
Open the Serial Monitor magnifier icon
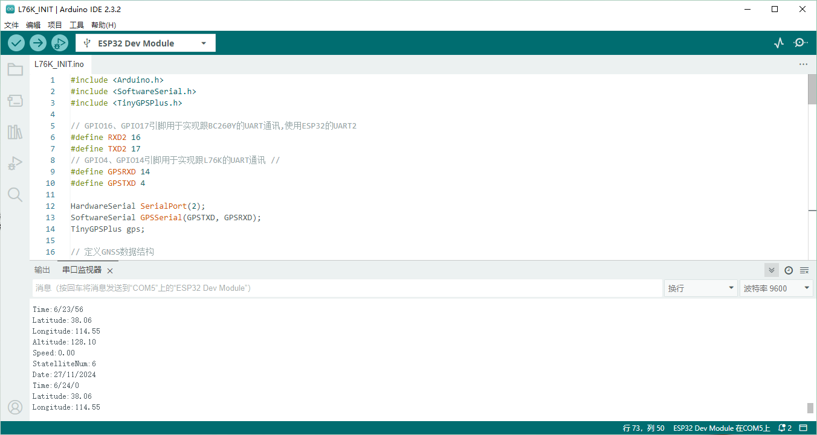click(x=801, y=43)
